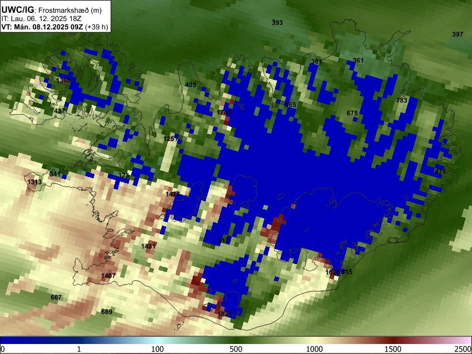The width and height of the screenshot is (472, 354).
Task: Select the 100 tick on color scale
Action: coord(158,349)
